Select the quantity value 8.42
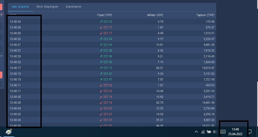 pyautogui.click(x=160, y=50)
